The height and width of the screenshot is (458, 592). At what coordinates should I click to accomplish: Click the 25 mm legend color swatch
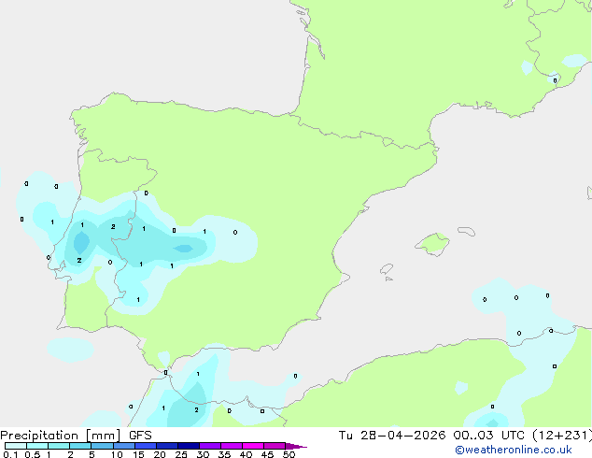tap(188, 446)
